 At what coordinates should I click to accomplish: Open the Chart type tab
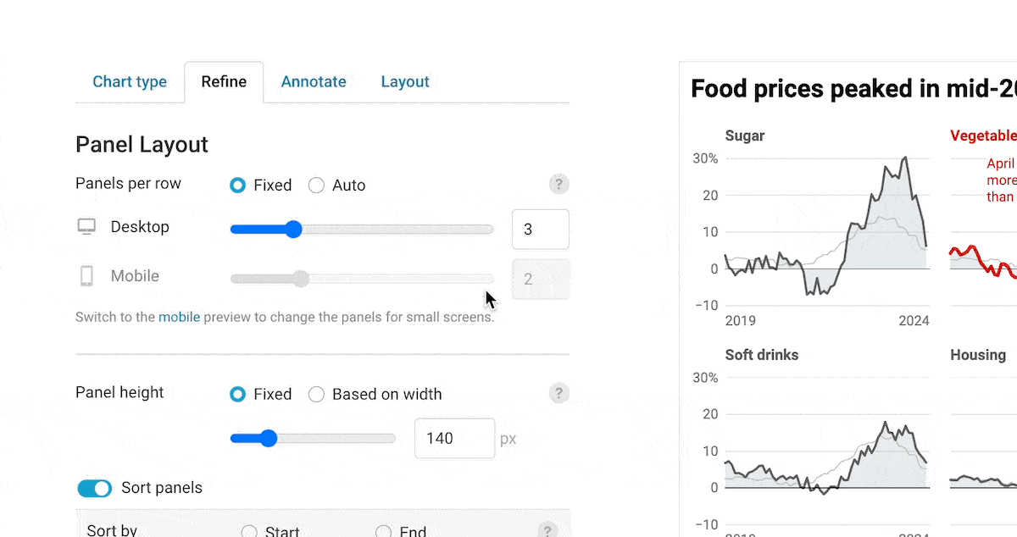pyautogui.click(x=130, y=82)
